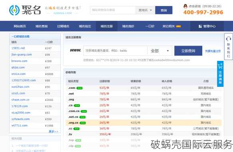Open the wt7711.com domain link
Screen dimensions: 233x152
pyautogui.click(x=19, y=126)
